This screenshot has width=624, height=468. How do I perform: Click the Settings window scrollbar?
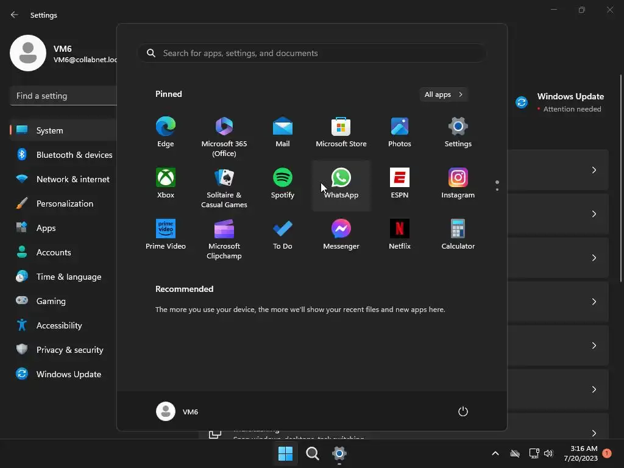[x=621, y=179]
